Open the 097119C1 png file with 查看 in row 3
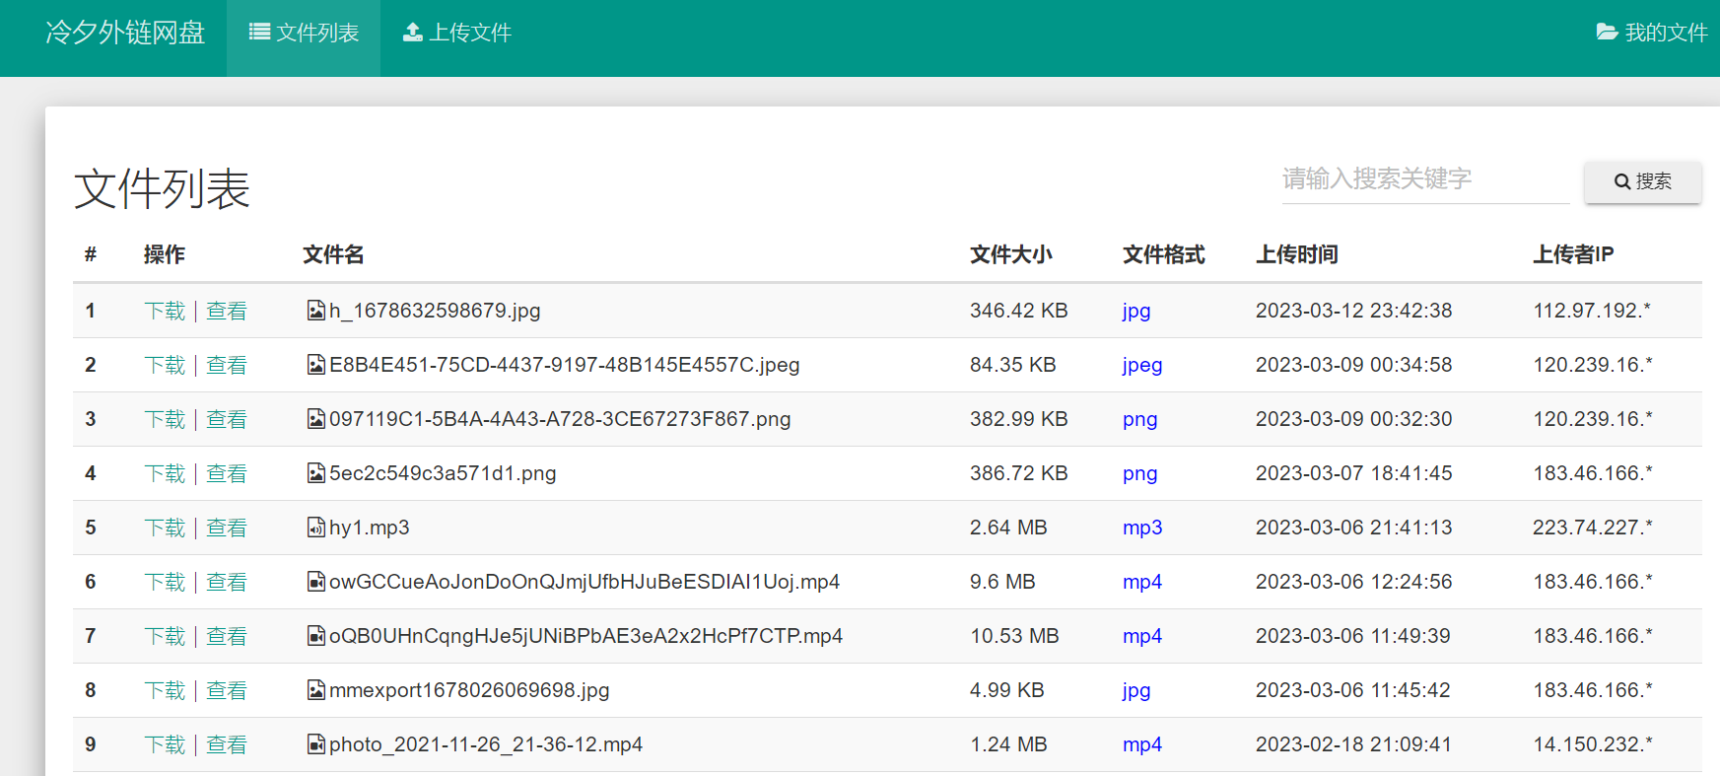 [x=227, y=420]
